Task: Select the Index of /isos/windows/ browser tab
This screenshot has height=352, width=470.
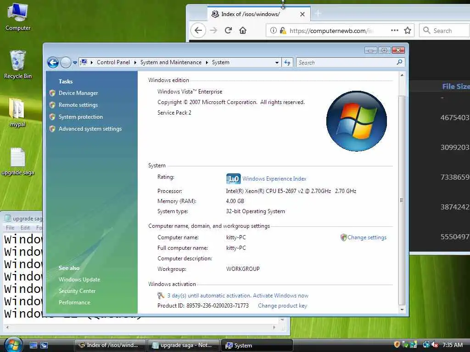Action: coord(251,14)
